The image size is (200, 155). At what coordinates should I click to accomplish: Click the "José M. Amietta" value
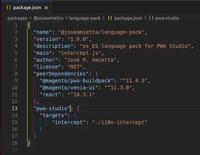point(90,60)
